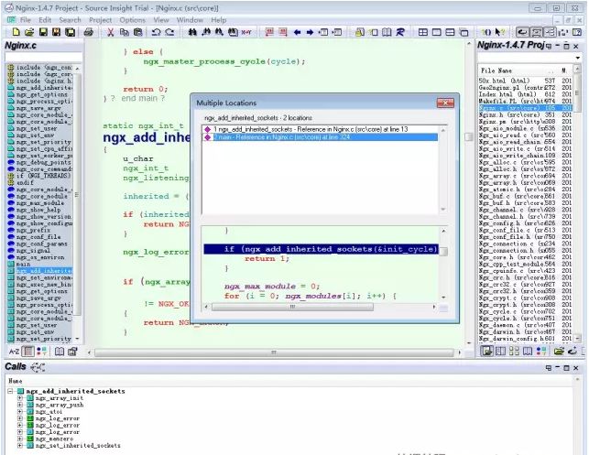Toggle the symbol list view button beside A-Z
The image size is (589, 455).
pyautogui.click(x=28, y=352)
